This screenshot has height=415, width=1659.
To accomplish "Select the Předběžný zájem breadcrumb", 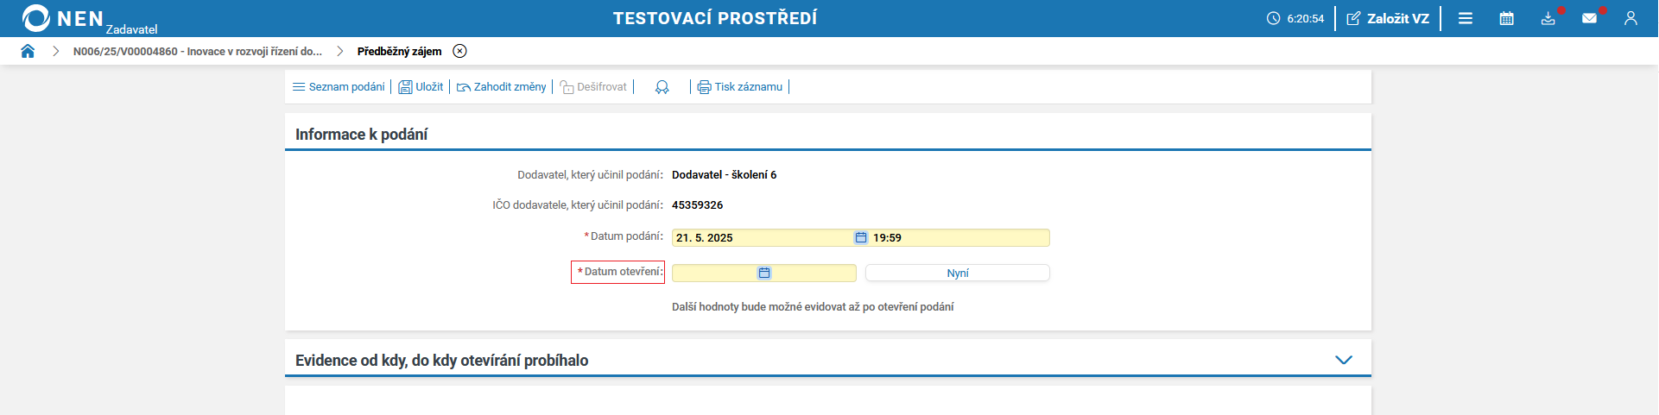I will click(399, 52).
